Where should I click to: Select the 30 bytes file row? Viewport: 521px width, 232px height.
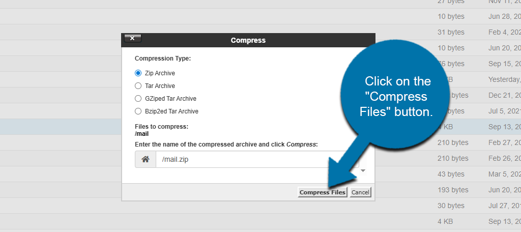pyautogui.click(x=451, y=206)
